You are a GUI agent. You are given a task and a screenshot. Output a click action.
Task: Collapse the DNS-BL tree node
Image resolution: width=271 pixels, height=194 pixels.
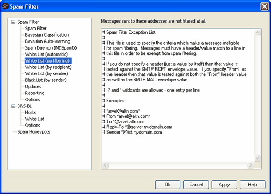(13, 106)
